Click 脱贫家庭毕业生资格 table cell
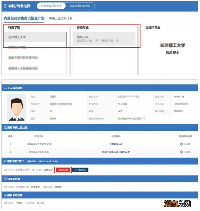Image resolution: width=200 pixels, height=211 pixels. pos(39,152)
